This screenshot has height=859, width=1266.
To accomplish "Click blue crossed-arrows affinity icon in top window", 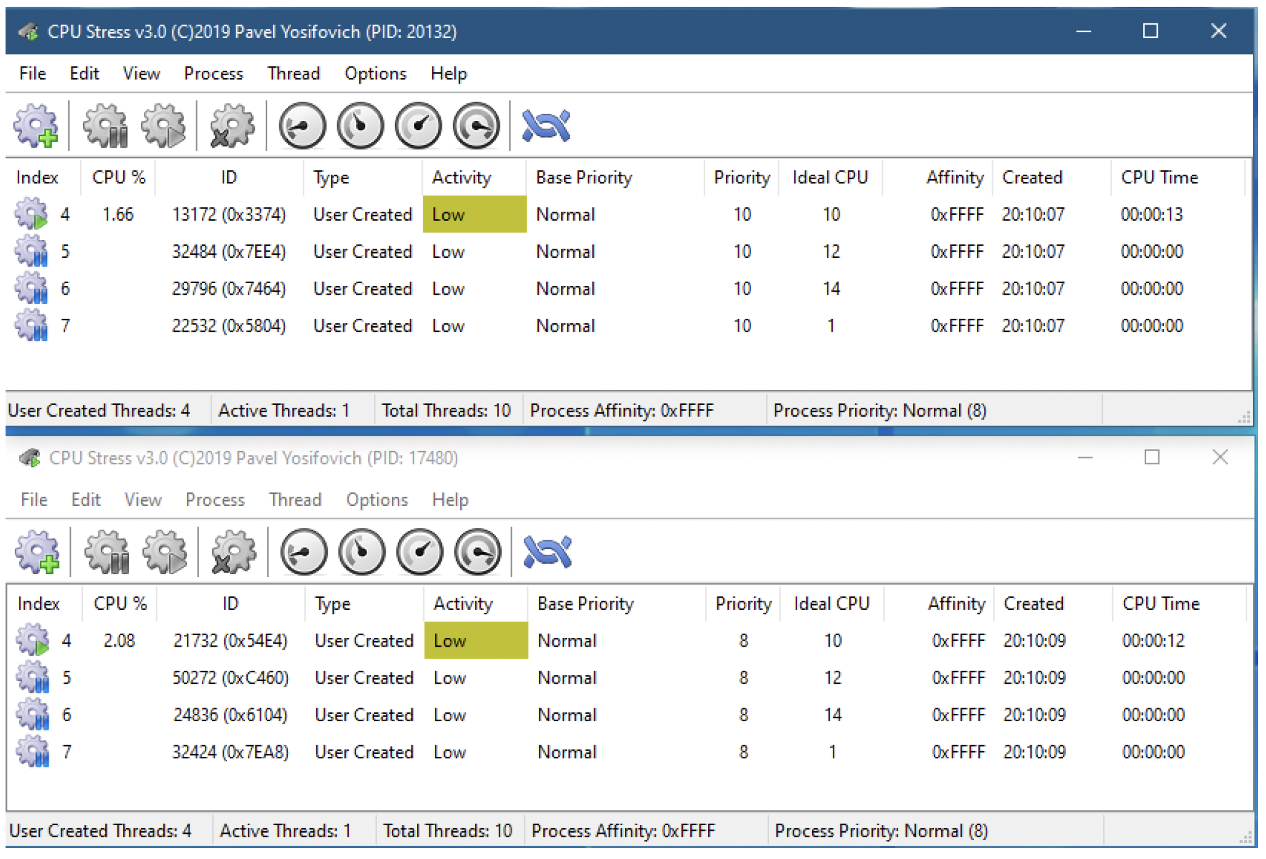I will point(546,126).
